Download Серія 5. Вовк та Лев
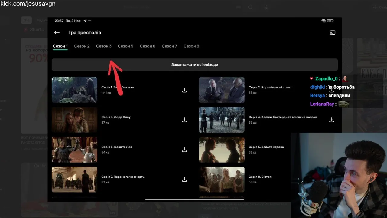 [x=184, y=150]
